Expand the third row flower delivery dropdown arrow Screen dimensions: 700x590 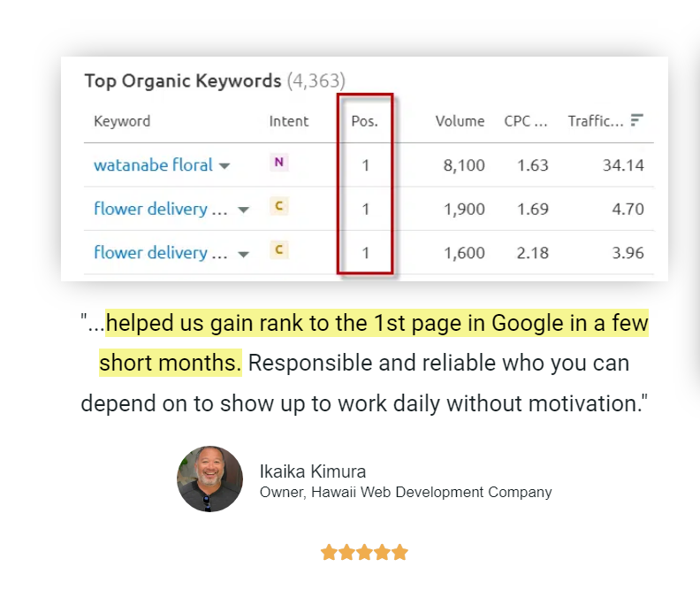click(x=244, y=254)
